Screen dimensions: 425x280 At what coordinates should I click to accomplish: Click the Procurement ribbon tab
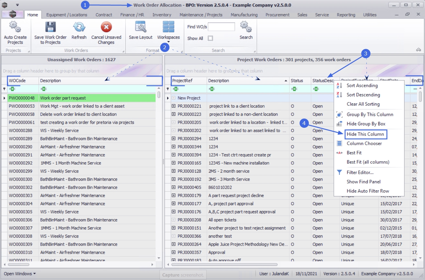pos(277,15)
